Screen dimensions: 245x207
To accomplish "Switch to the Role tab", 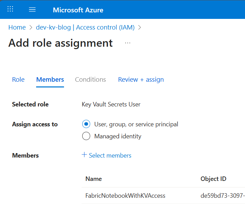I will point(18,80).
